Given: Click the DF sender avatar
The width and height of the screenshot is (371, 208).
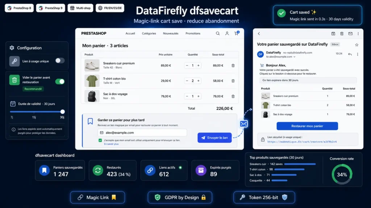Looking at the screenshot, I should pyautogui.click(x=260, y=55).
